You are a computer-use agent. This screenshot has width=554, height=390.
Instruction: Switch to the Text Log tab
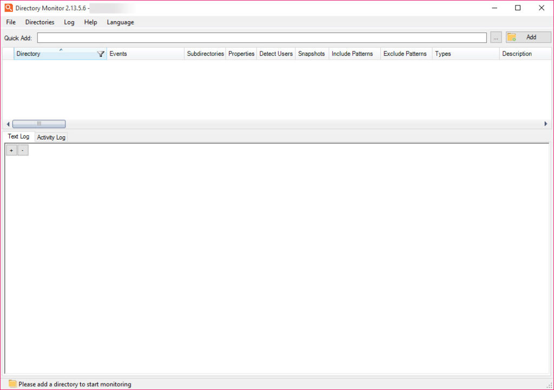click(19, 136)
